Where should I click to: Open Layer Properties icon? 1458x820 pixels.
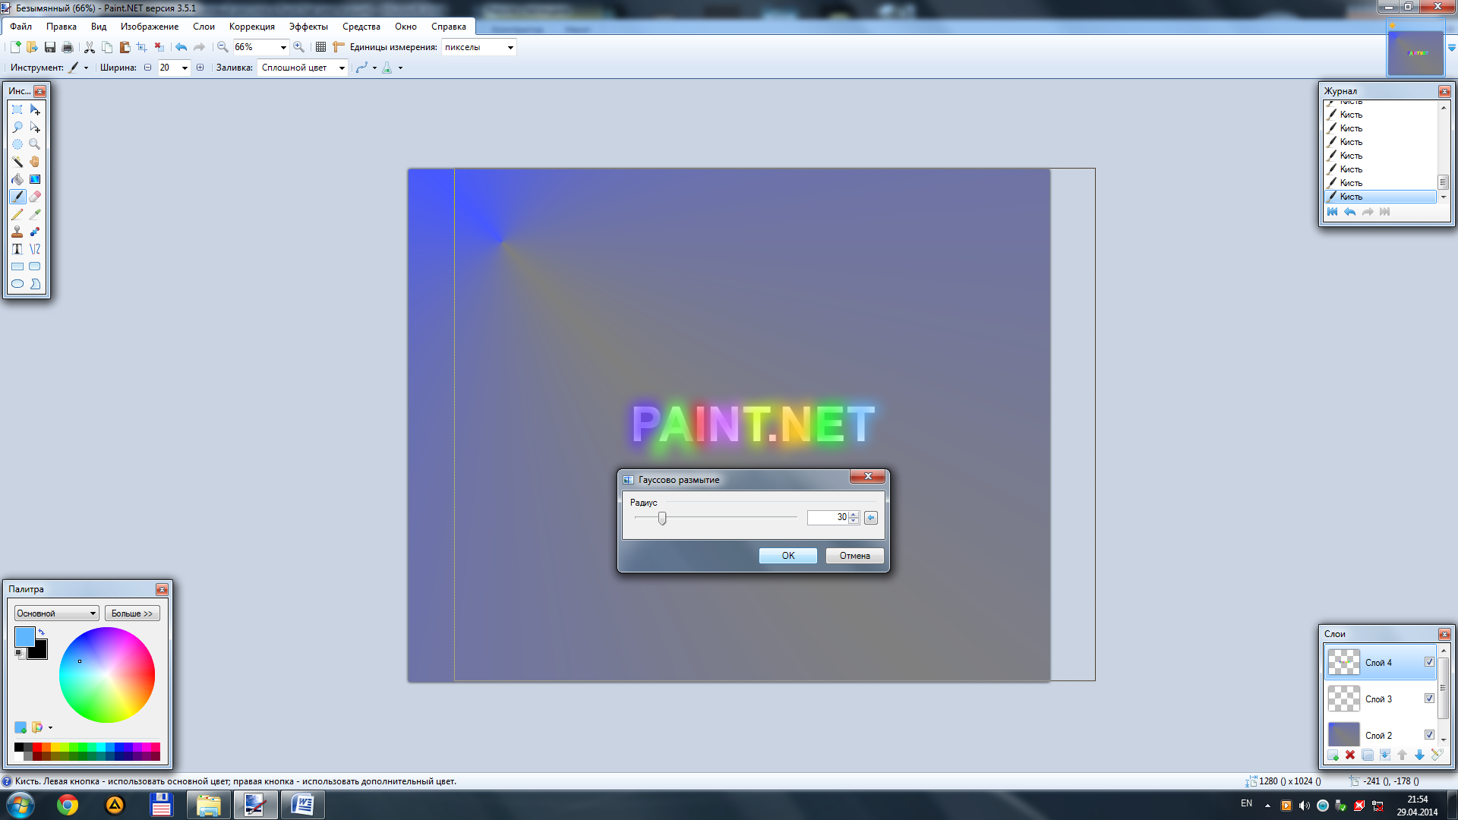(x=1437, y=755)
